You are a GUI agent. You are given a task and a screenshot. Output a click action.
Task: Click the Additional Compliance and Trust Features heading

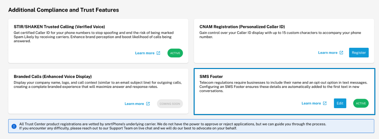click(64, 10)
